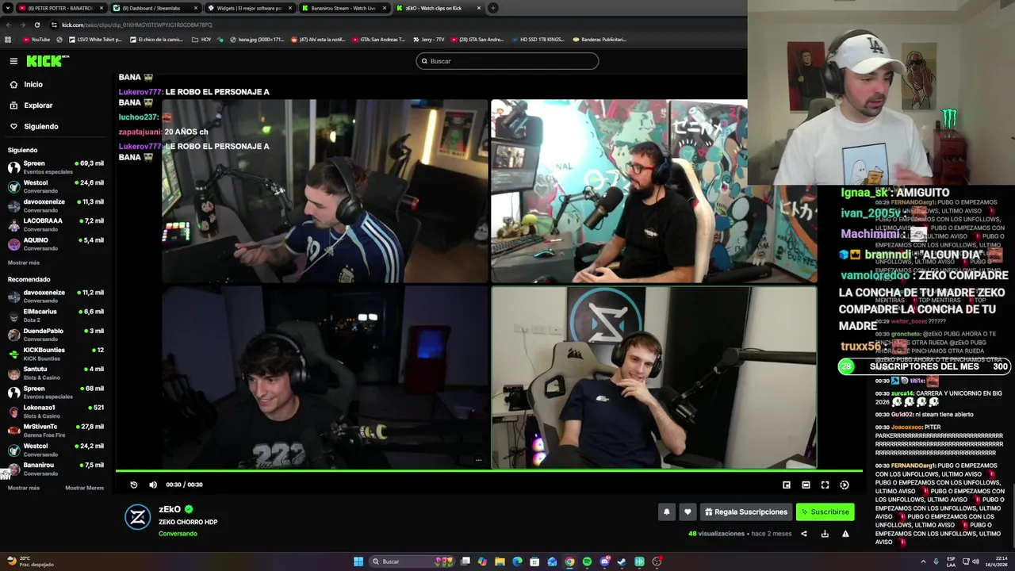Enter fullscreen on the video player
Viewport: 1015px width, 571px height.
coord(825,485)
